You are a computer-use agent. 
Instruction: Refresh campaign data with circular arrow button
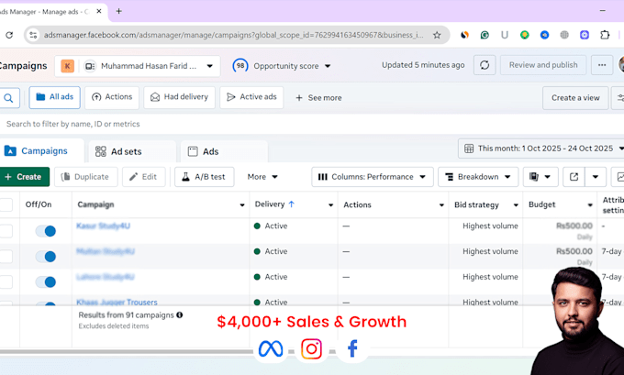click(485, 65)
